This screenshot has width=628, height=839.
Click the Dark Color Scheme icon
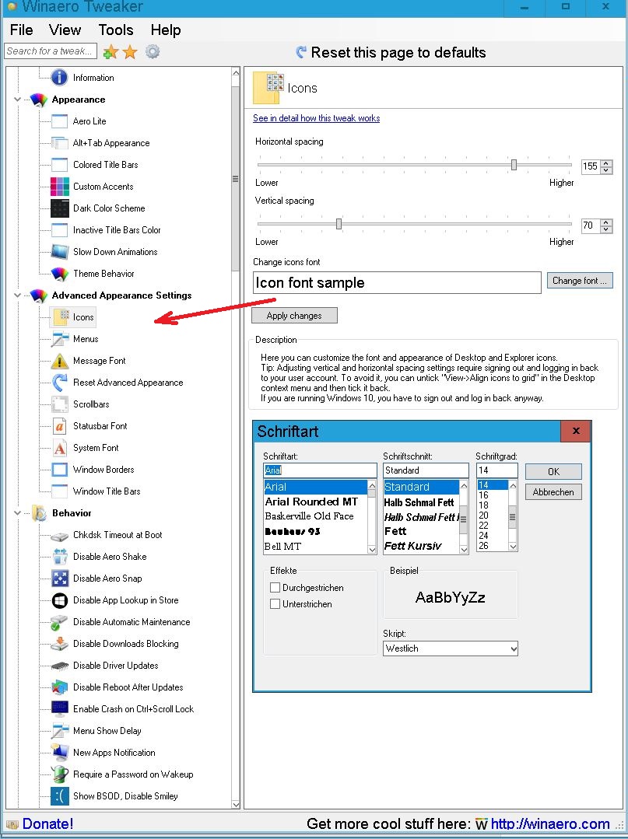coord(59,208)
